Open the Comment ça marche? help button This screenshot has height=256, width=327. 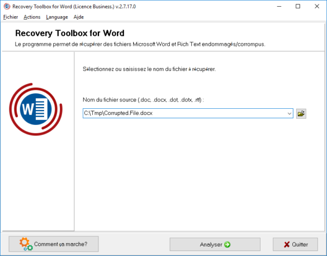coord(54,244)
